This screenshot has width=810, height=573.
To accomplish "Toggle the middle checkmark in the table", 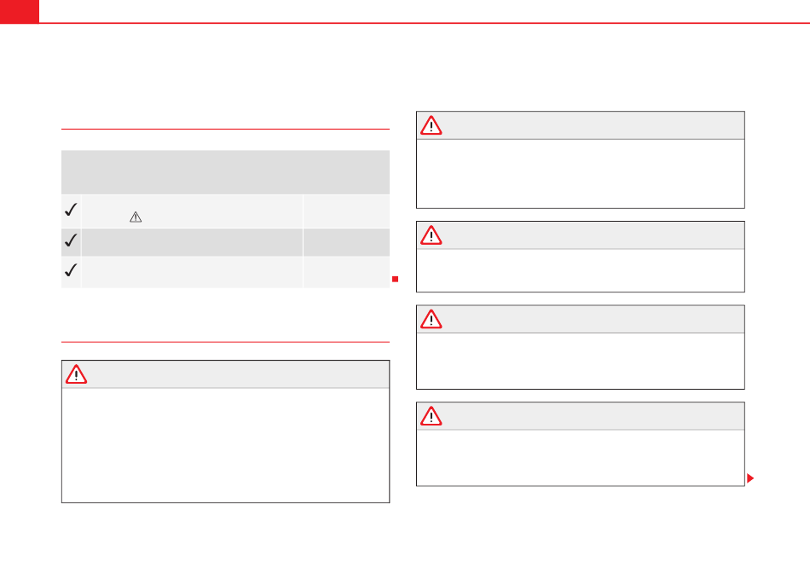I will click(x=72, y=241).
